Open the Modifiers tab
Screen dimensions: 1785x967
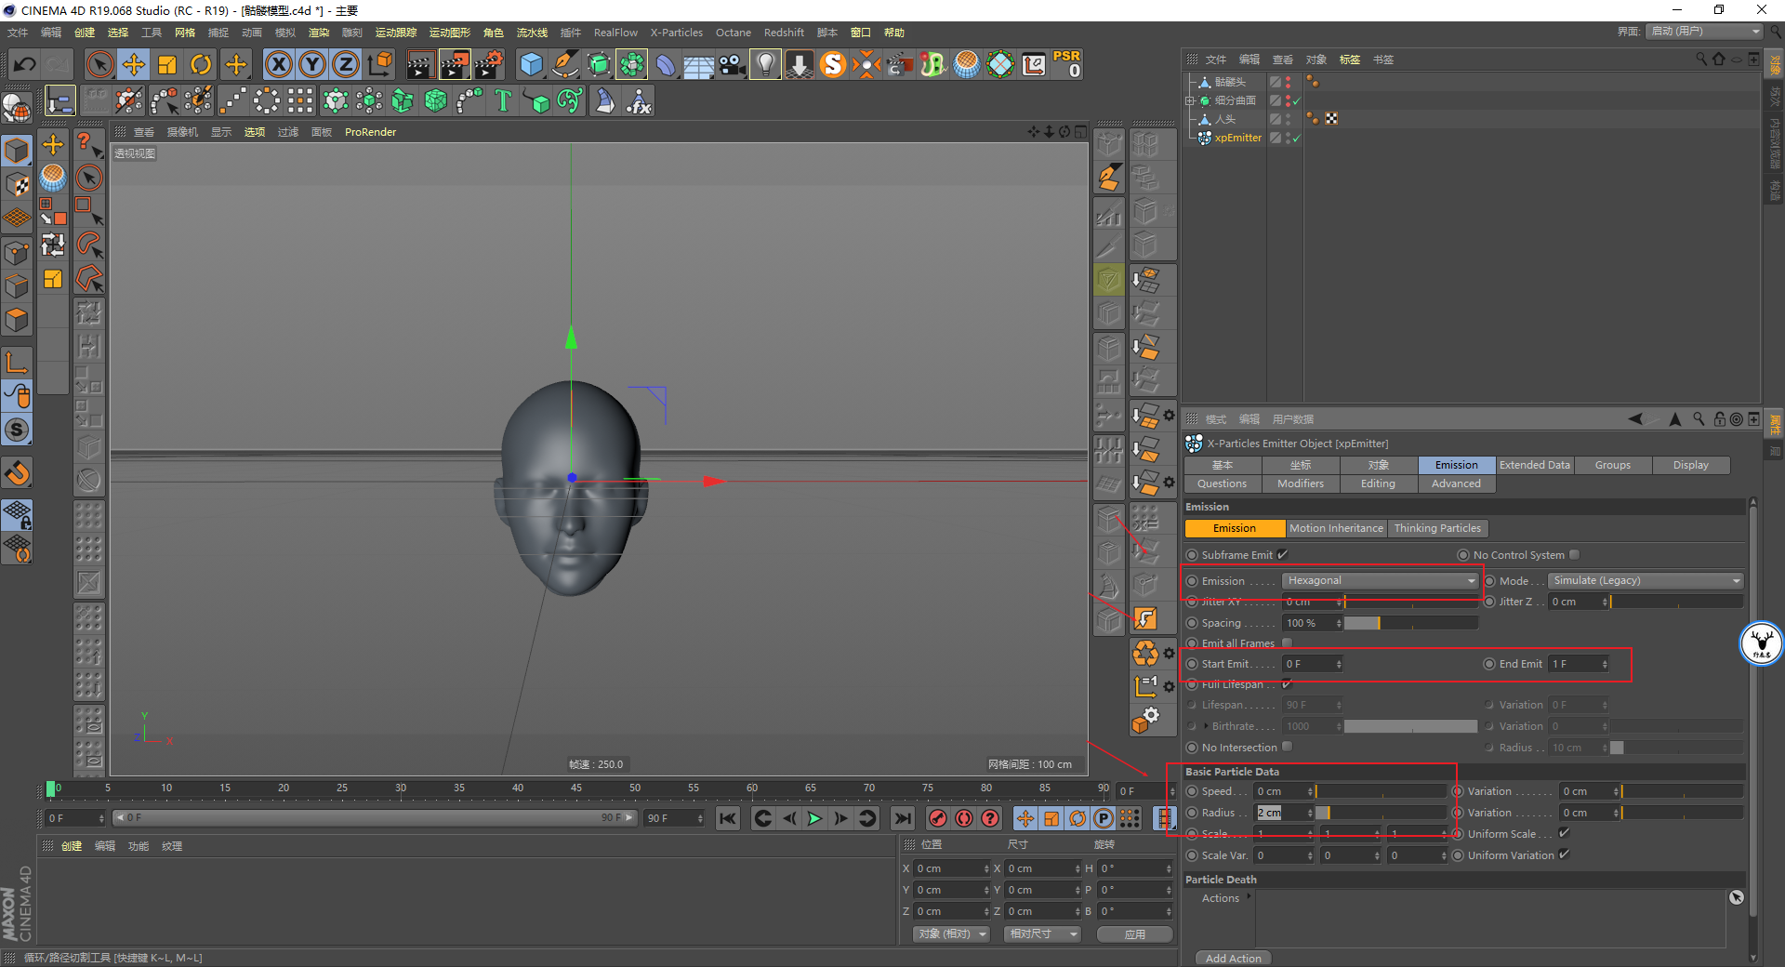[x=1300, y=483]
